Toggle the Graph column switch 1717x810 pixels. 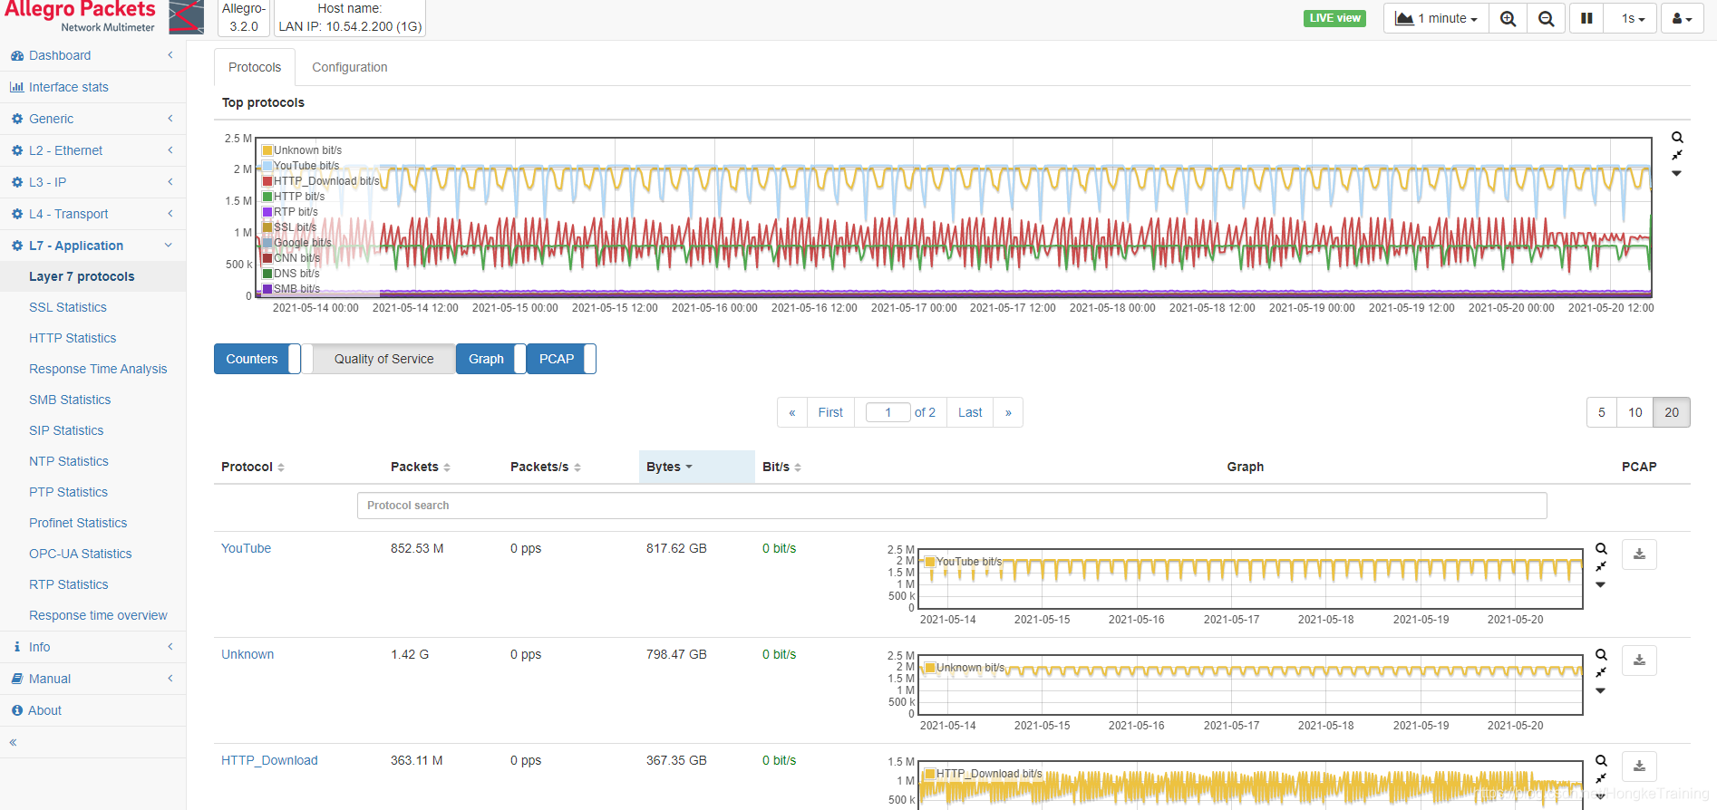[491, 359]
